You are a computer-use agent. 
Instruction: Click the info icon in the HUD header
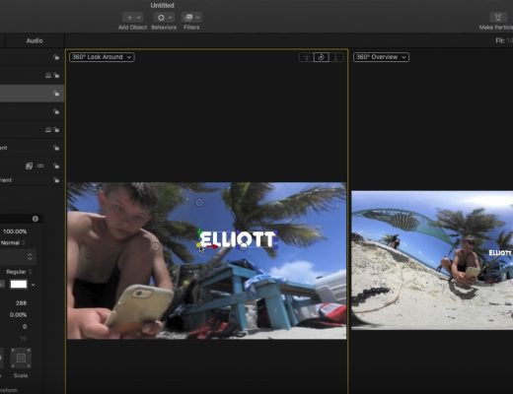tap(36, 219)
